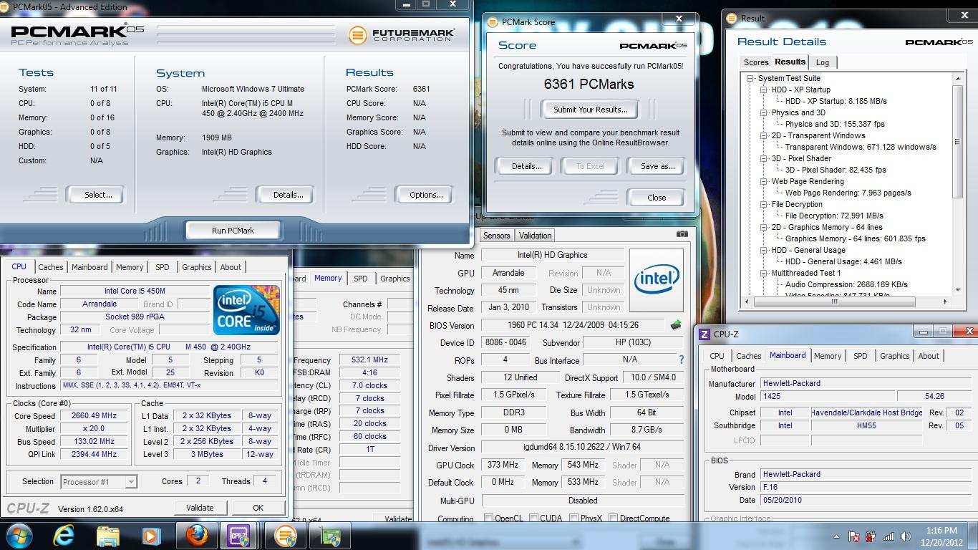
Task: Click GPU-Z camera screenshot icon
Action: tap(682, 234)
